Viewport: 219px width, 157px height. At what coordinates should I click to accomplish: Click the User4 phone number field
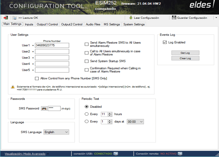click(52, 64)
